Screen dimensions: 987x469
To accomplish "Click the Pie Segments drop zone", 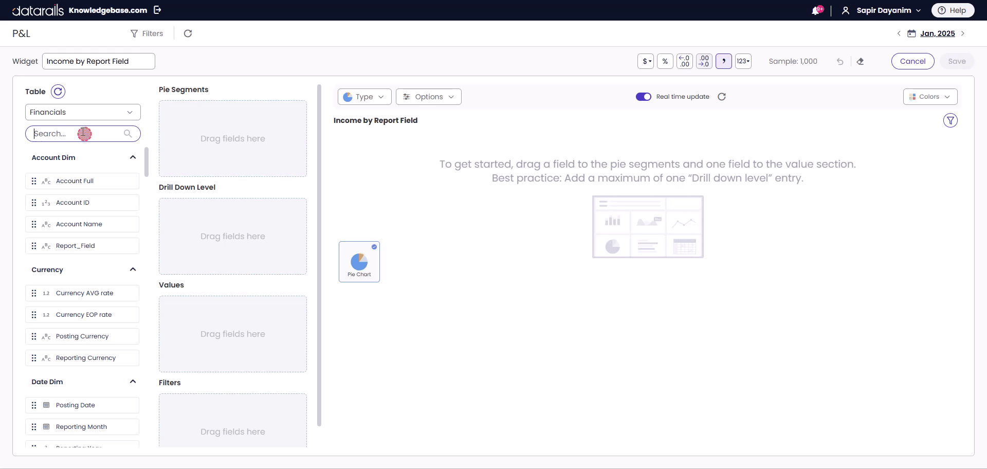I will pyautogui.click(x=233, y=139).
